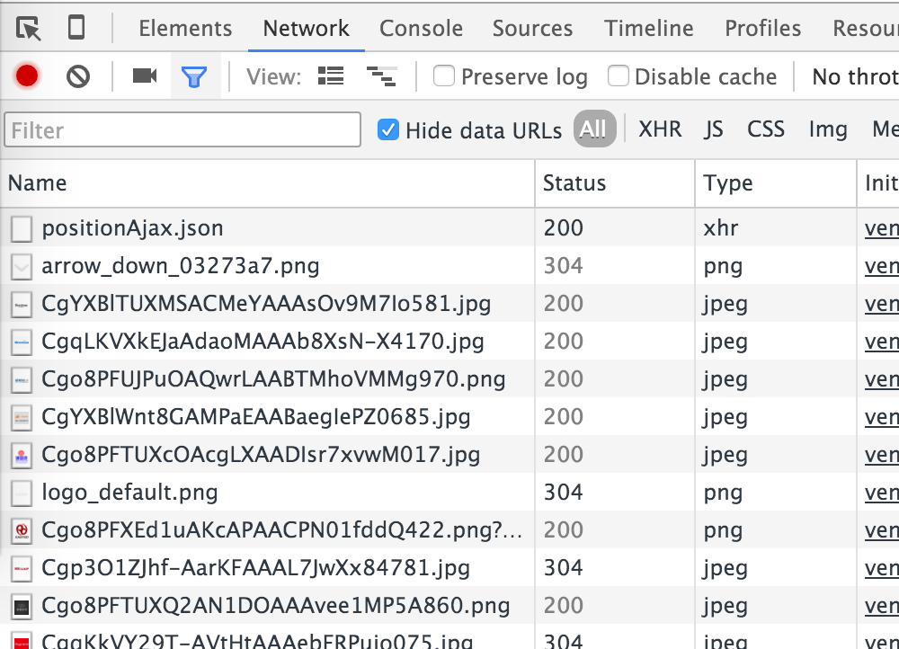Viewport: 899px width, 649px height.
Task: Switch to the Console tab
Action: pos(421,29)
